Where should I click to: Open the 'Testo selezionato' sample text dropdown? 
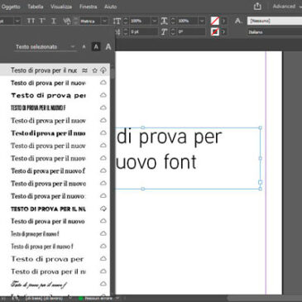45,47
